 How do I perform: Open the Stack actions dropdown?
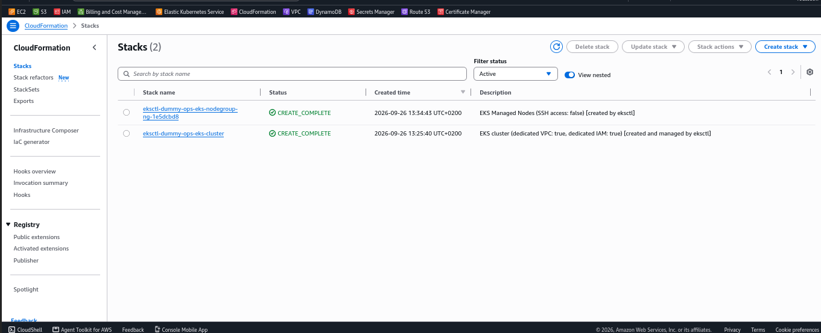pyautogui.click(x=720, y=46)
